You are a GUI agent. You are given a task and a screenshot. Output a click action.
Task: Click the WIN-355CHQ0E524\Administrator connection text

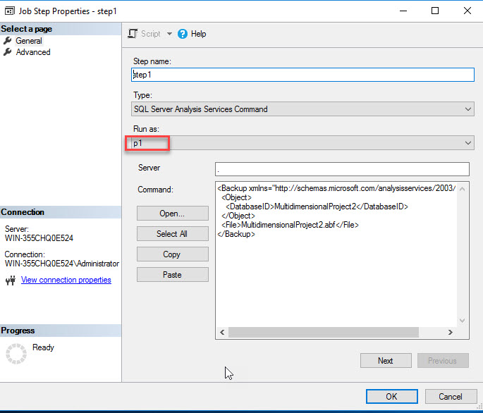pyautogui.click(x=62, y=264)
